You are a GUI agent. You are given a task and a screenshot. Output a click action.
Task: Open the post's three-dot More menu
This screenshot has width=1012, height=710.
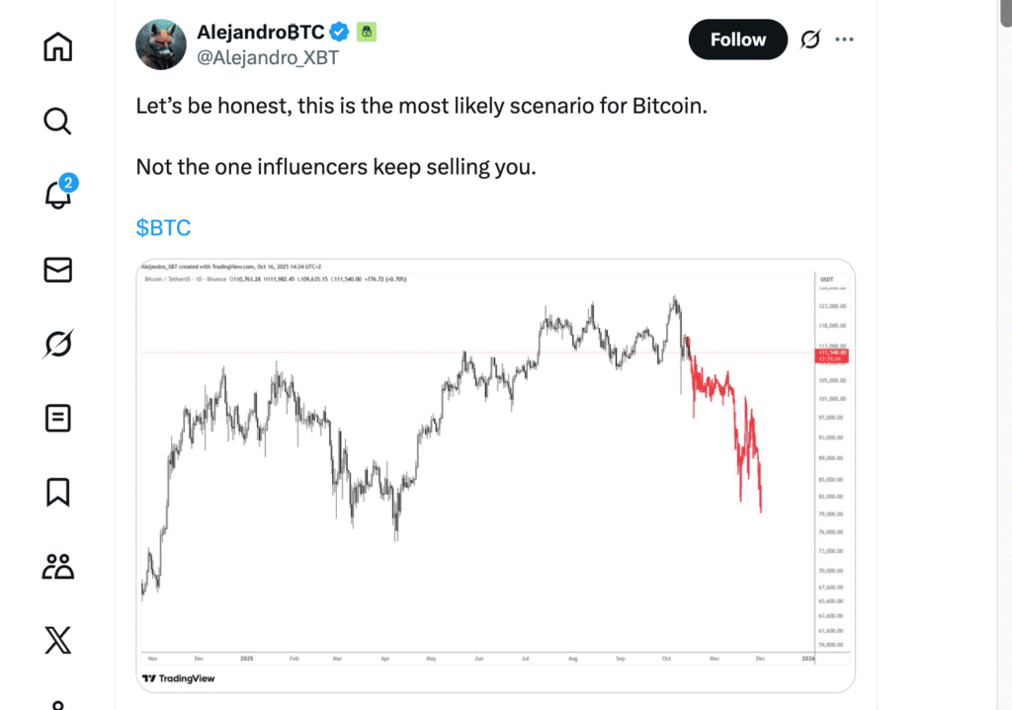(844, 39)
